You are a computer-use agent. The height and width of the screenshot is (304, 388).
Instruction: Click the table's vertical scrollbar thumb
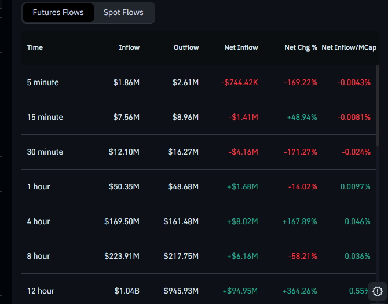tap(378, 106)
